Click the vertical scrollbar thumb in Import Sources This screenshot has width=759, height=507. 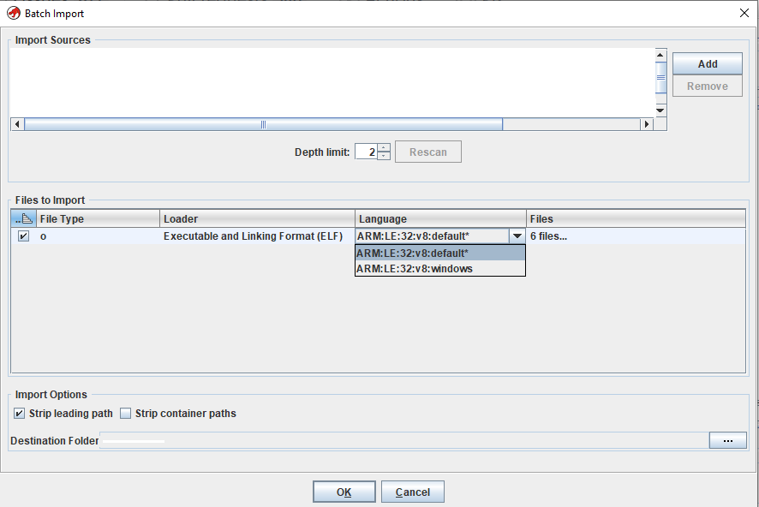click(660, 77)
